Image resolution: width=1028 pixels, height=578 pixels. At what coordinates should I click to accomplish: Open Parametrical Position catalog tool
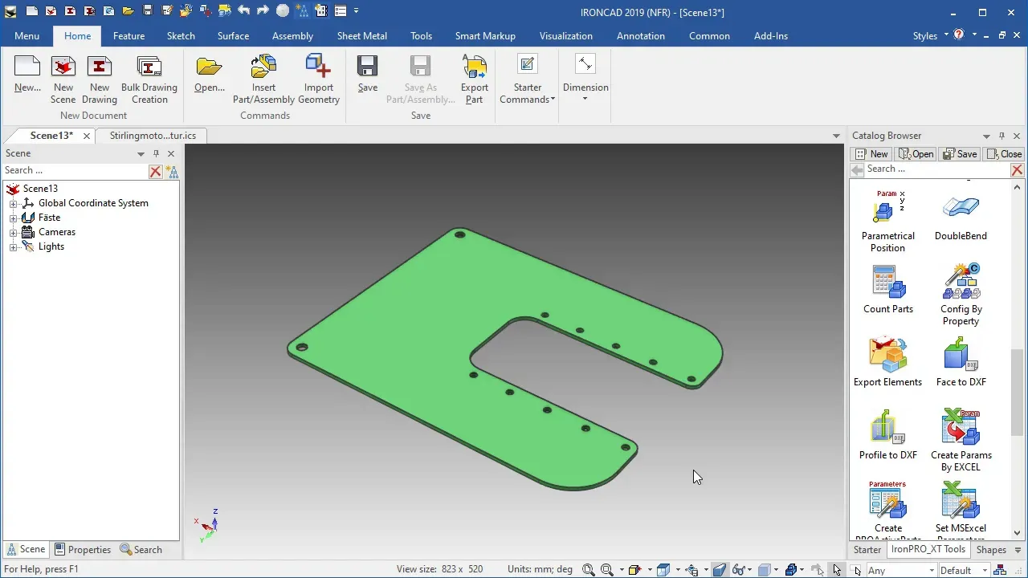(x=887, y=222)
